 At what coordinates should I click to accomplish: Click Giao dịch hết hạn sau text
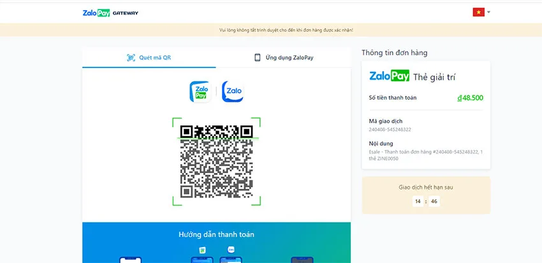tap(426, 187)
